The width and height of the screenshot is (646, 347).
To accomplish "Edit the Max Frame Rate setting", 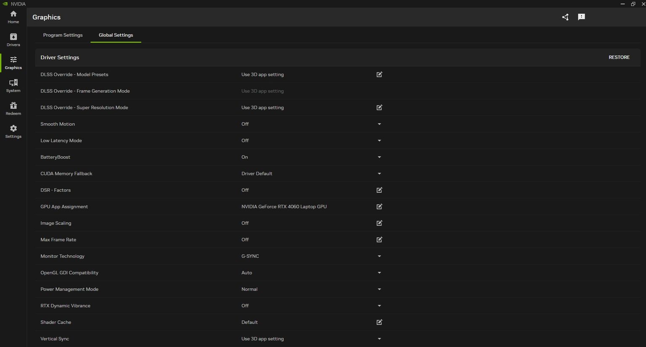I will click(379, 240).
